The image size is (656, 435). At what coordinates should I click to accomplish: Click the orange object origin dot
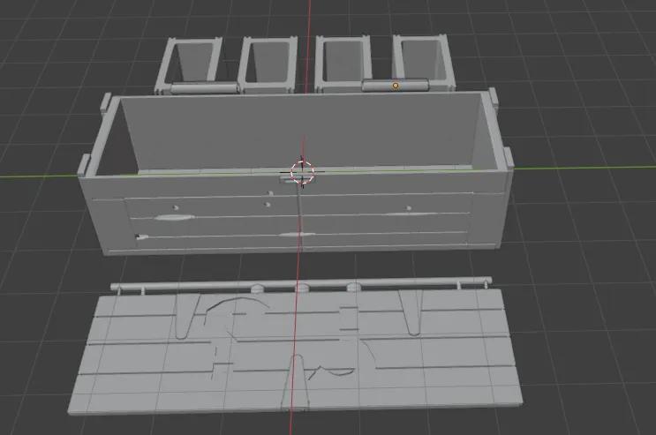click(396, 86)
